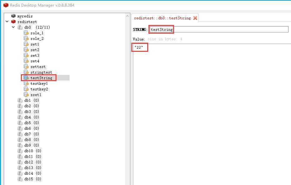
Task: Click the key icon beside set2
Action: pos(26,50)
